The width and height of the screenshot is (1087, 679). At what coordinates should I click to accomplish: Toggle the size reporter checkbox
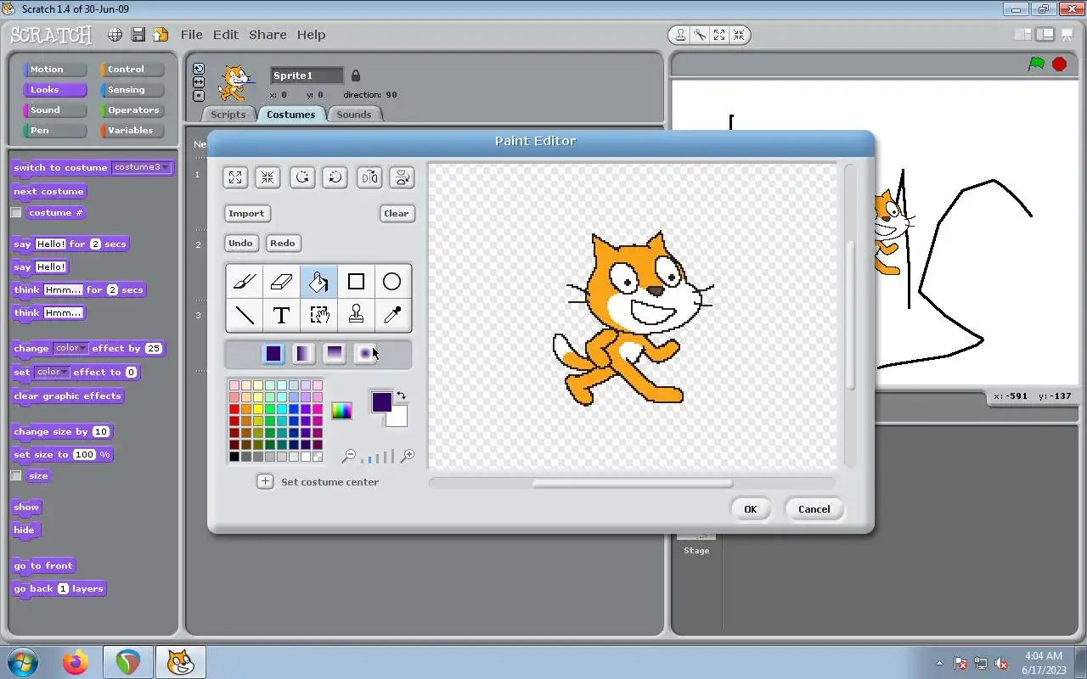(15, 476)
